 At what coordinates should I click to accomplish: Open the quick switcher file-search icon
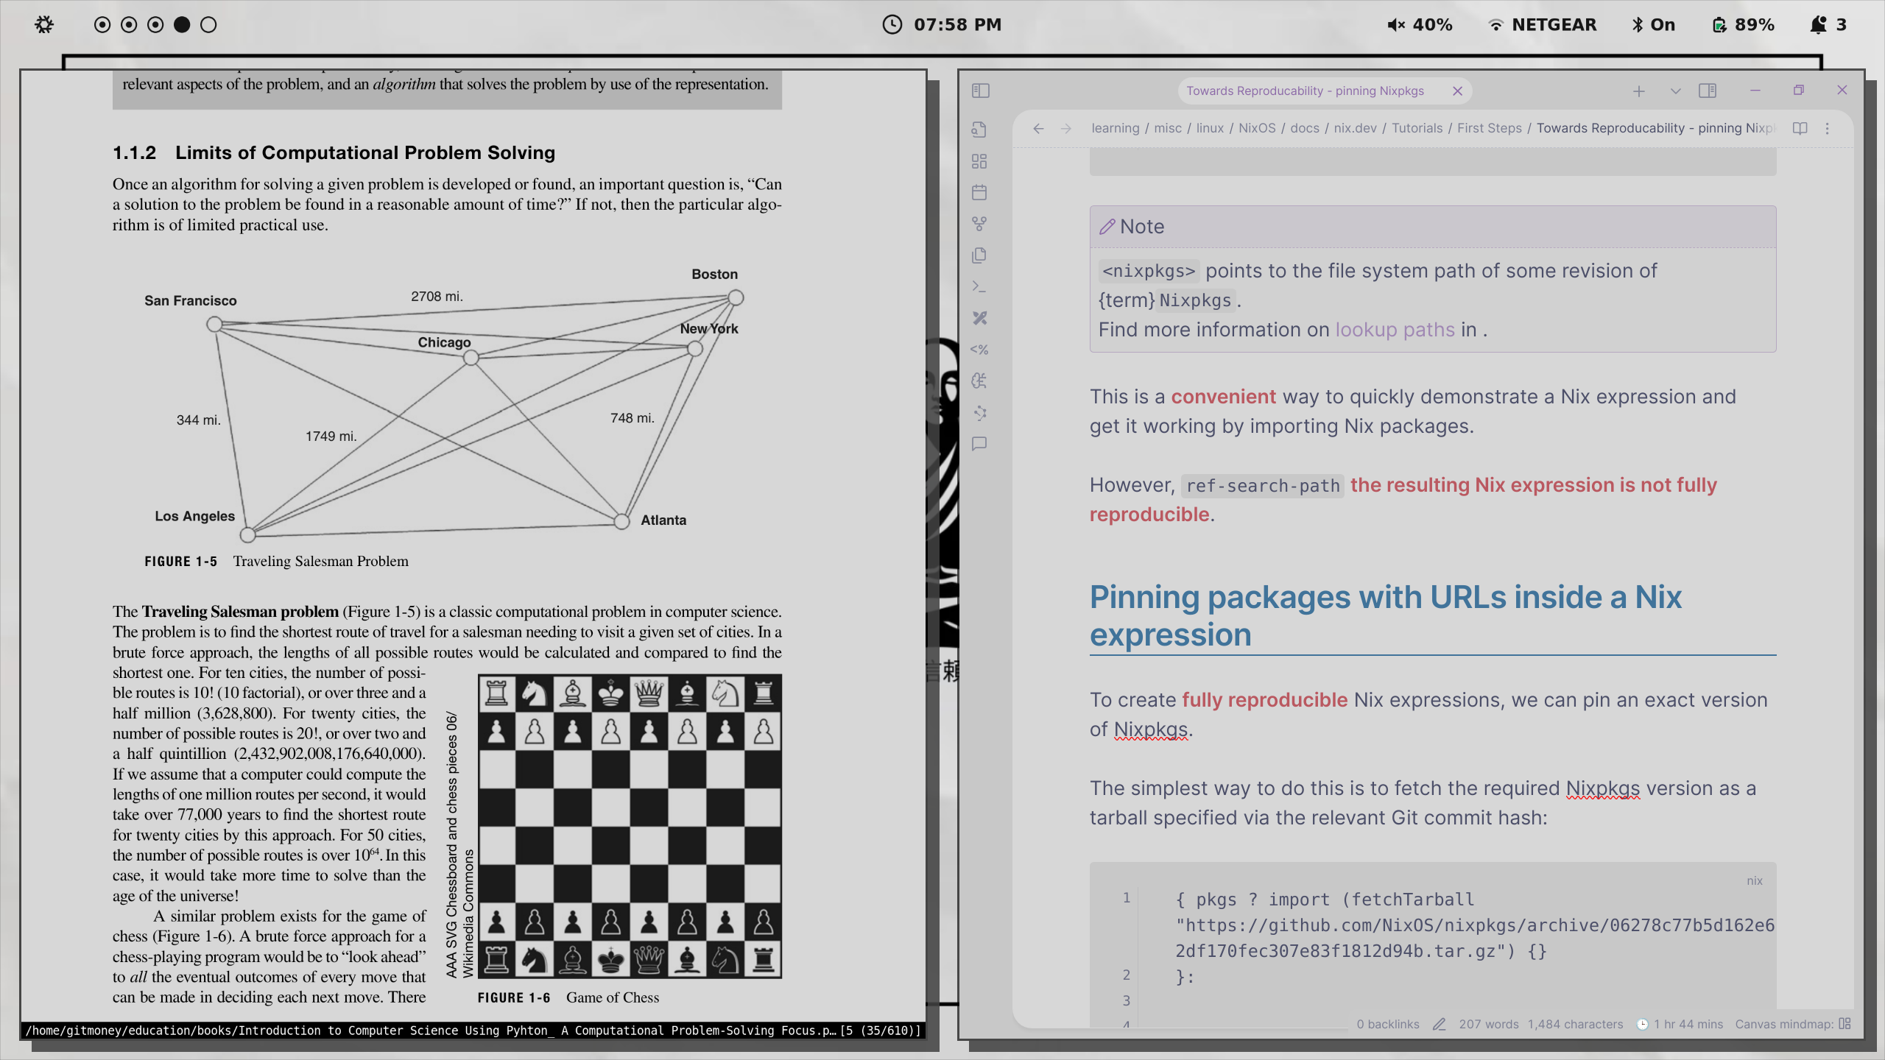[979, 130]
